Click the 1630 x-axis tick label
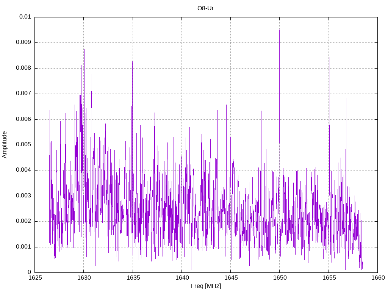388x291 pixels. pos(84,278)
